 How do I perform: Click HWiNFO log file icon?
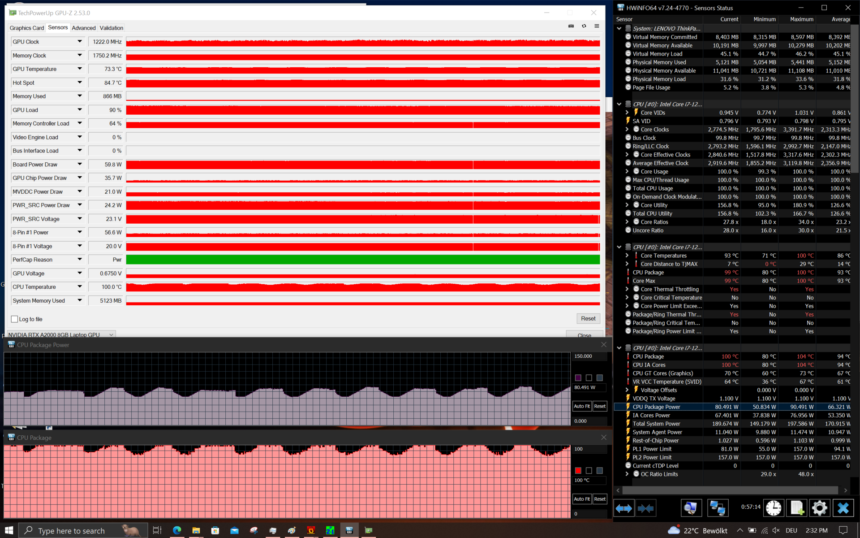[x=796, y=508]
